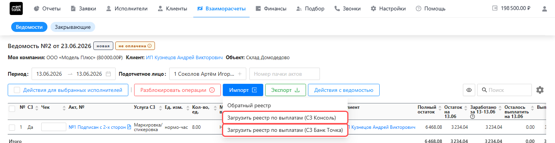
Task: Open the Подотчетное лицо selector Соколов Артём
Action: pyautogui.click(x=207, y=74)
